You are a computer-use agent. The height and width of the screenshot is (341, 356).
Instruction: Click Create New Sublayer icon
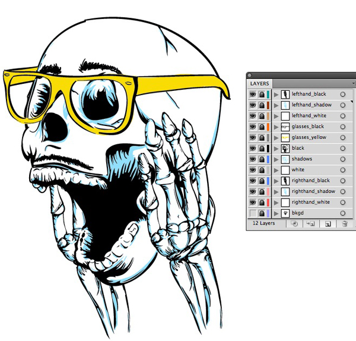tap(310, 224)
